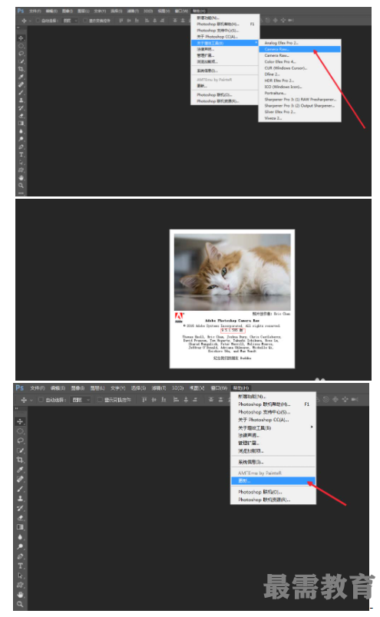Select the Type tool in lower Photoshop window
The width and height of the screenshot is (380, 617).
pos(20,566)
